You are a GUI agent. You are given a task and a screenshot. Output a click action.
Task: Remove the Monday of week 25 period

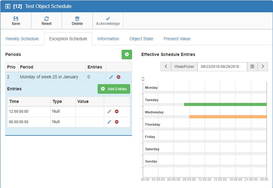click(x=119, y=77)
